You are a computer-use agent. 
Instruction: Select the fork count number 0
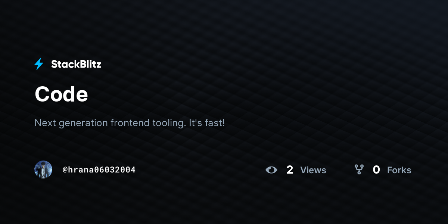[x=376, y=170]
